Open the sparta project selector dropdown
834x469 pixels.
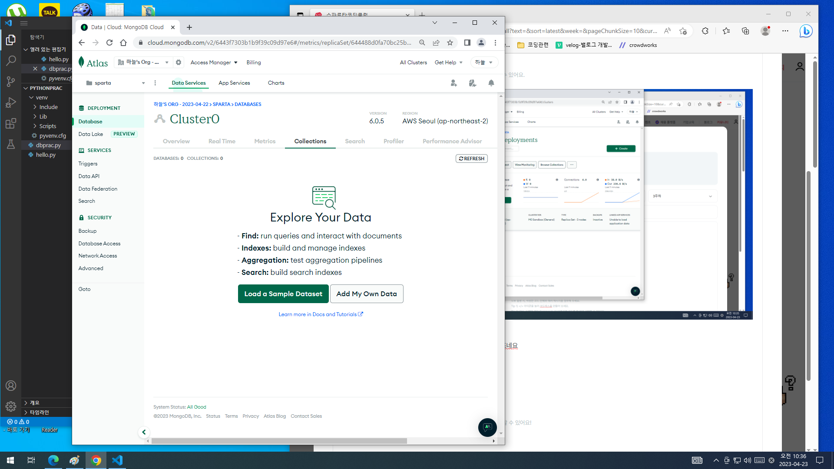116,83
